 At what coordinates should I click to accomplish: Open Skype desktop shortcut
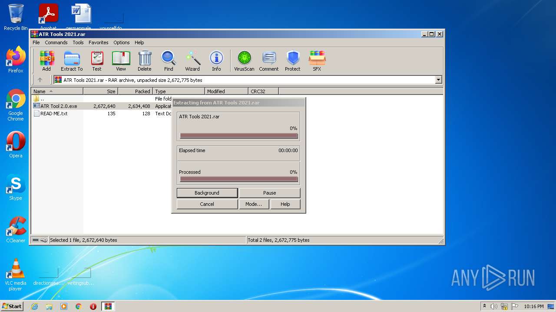[x=16, y=187]
